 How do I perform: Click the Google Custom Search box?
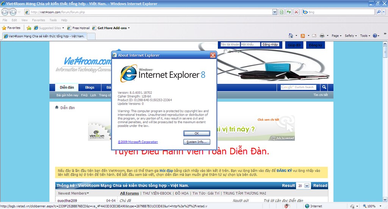coord(299,87)
